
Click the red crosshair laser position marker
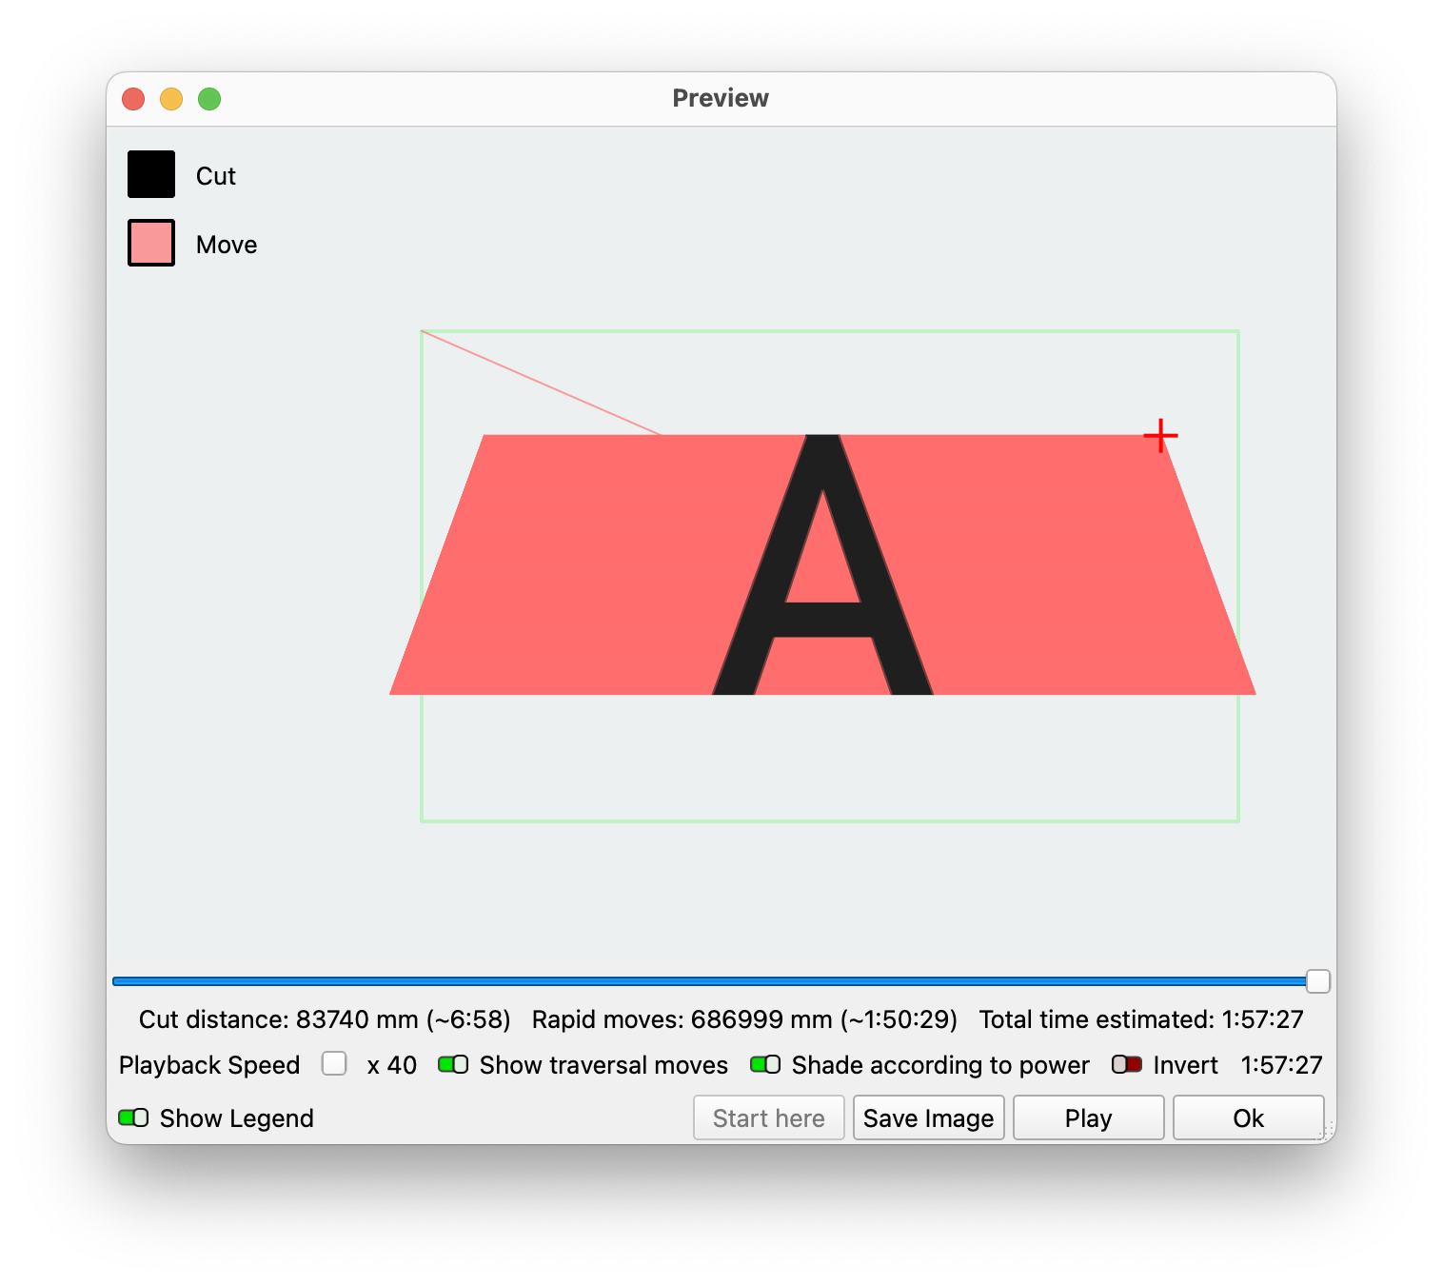[x=1160, y=436]
